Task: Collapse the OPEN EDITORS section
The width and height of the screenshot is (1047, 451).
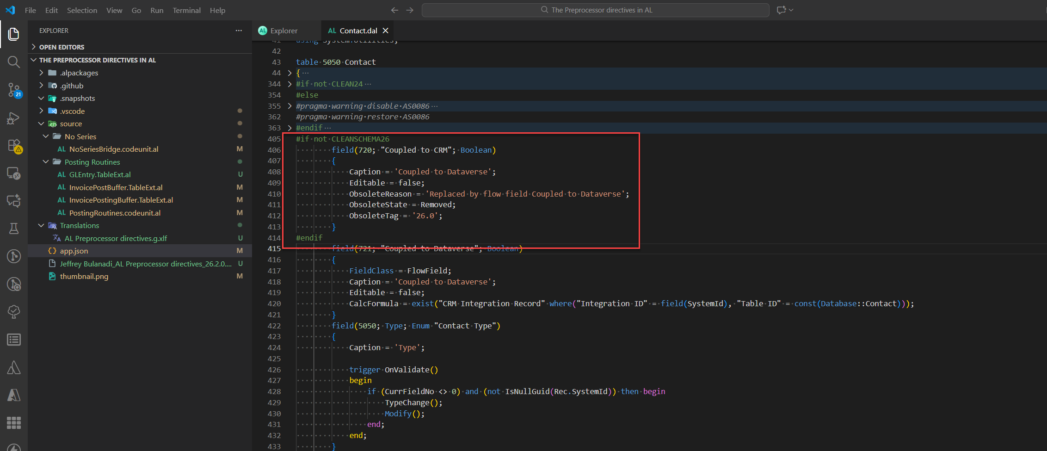Action: point(62,47)
